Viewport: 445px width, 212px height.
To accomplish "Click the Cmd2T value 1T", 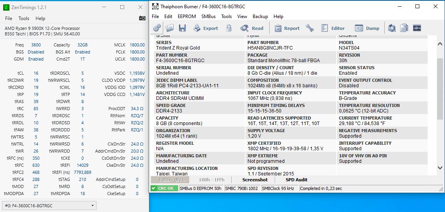I will click(x=83, y=59).
